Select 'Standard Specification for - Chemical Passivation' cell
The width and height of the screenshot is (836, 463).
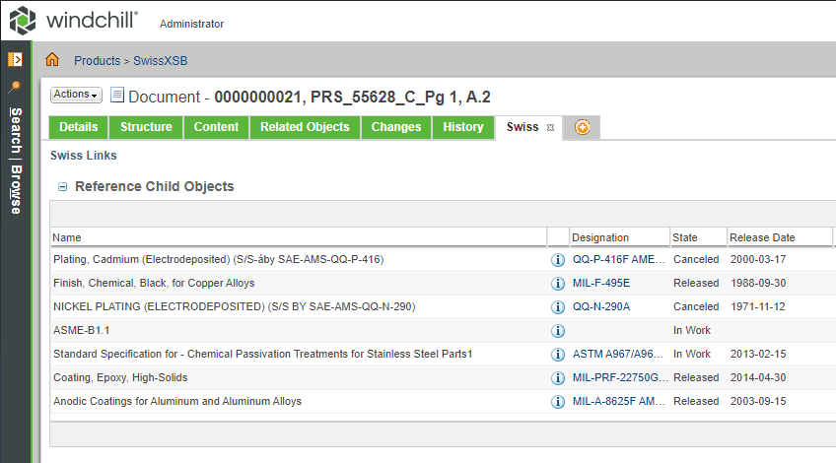(263, 354)
